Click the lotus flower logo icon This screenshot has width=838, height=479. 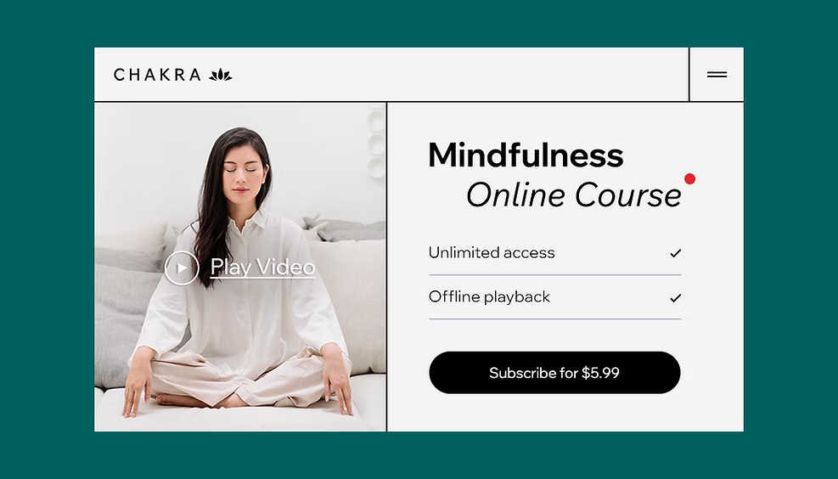[220, 75]
